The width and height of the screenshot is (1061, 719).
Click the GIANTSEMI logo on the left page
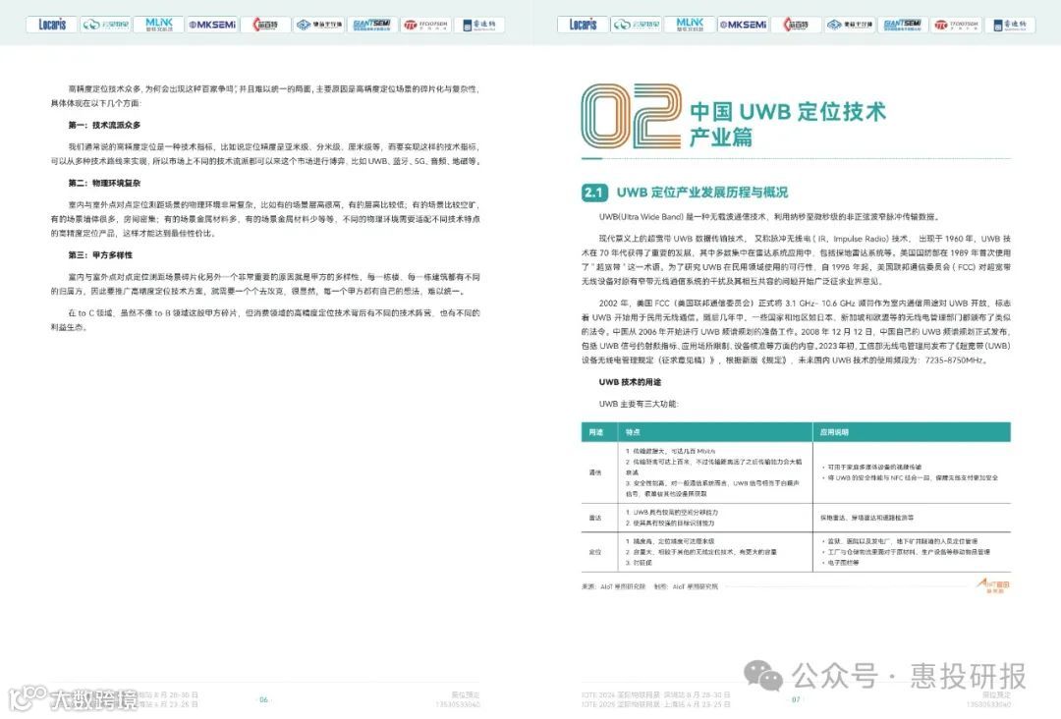click(x=372, y=25)
